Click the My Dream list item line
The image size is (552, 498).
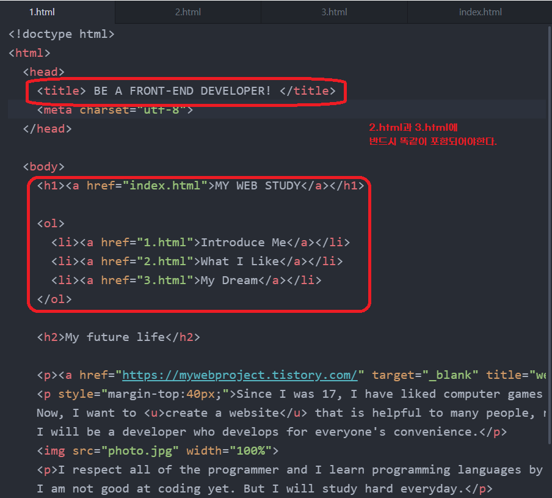coord(187,280)
